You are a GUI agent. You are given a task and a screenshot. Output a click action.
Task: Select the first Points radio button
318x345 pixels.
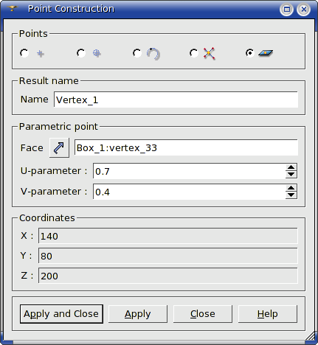coord(24,53)
